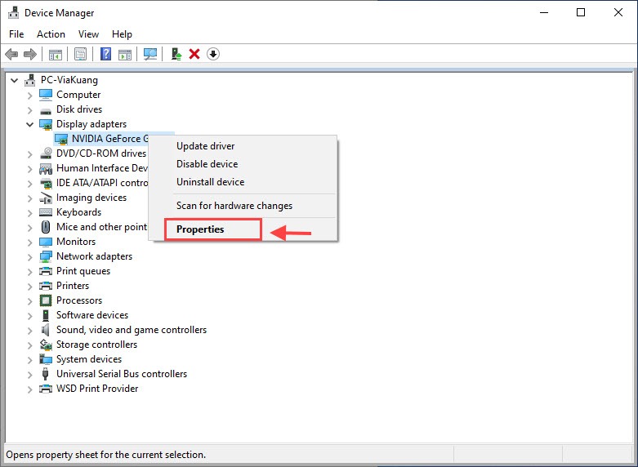Screen dimensions: 638x467
Task: Select the Storage controllers label
Action: (x=96, y=345)
